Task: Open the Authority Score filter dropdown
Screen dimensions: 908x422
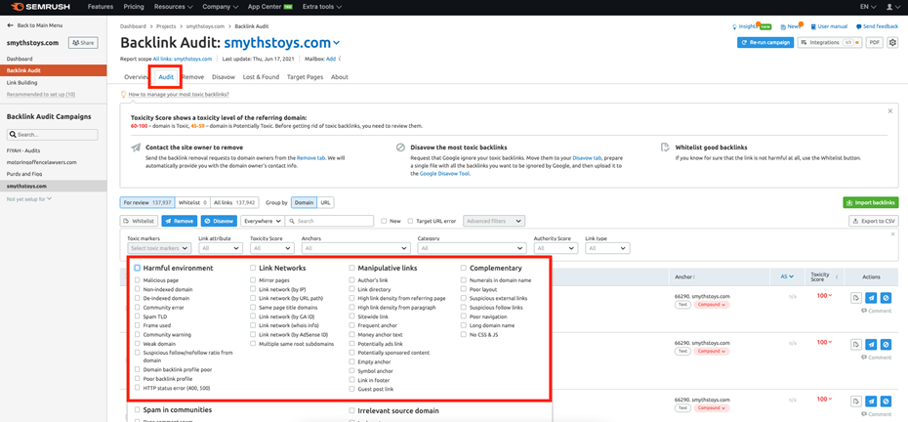Action: pyautogui.click(x=556, y=248)
